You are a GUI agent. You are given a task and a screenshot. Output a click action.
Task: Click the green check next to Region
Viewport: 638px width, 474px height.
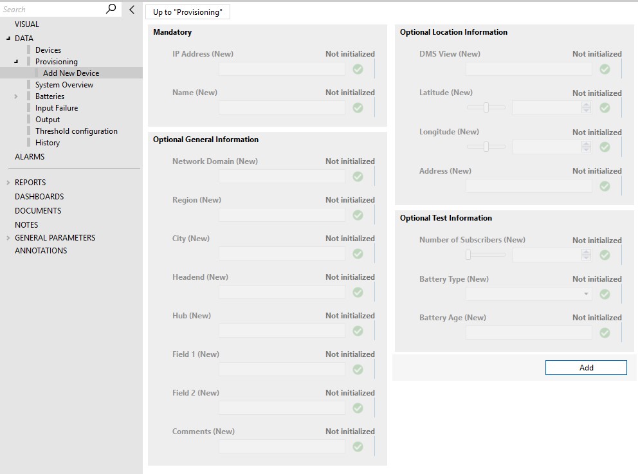pos(358,215)
